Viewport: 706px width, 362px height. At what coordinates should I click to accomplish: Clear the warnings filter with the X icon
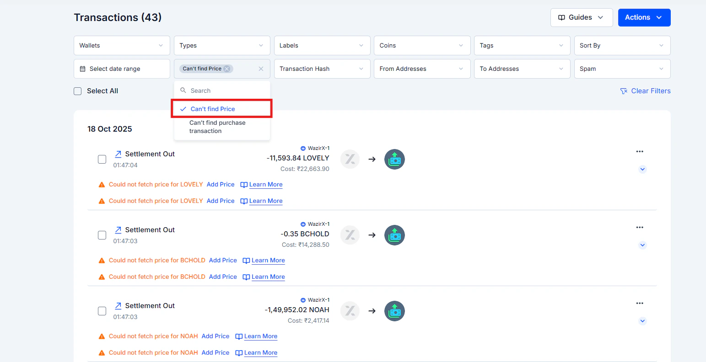[x=261, y=69]
